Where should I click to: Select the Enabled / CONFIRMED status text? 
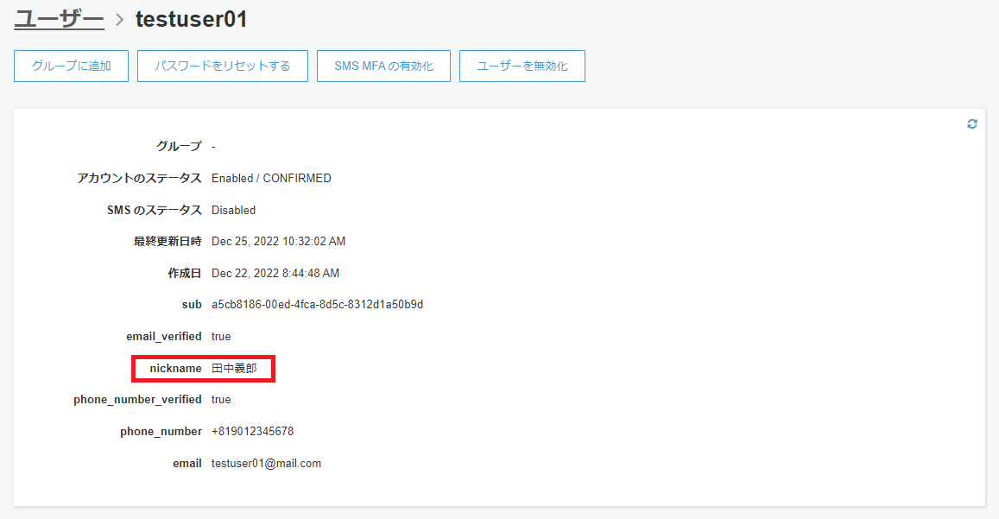point(271,178)
